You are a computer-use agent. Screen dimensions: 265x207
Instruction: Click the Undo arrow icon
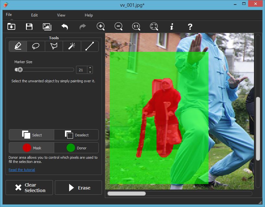pyautogui.click(x=65, y=27)
